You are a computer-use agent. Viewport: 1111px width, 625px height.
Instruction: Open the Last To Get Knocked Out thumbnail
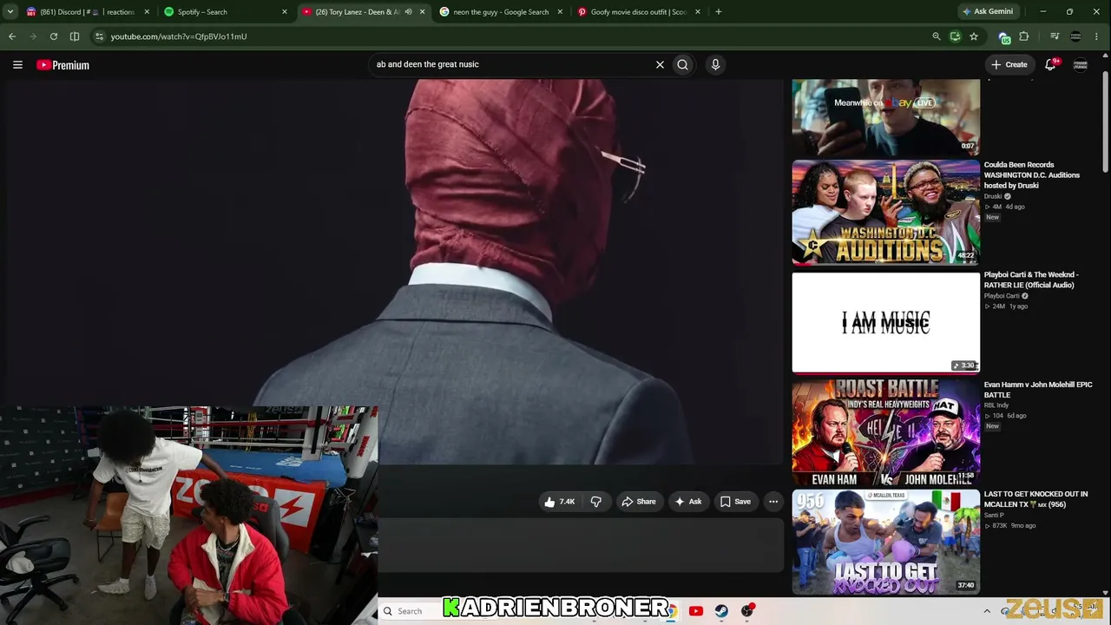pyautogui.click(x=885, y=542)
